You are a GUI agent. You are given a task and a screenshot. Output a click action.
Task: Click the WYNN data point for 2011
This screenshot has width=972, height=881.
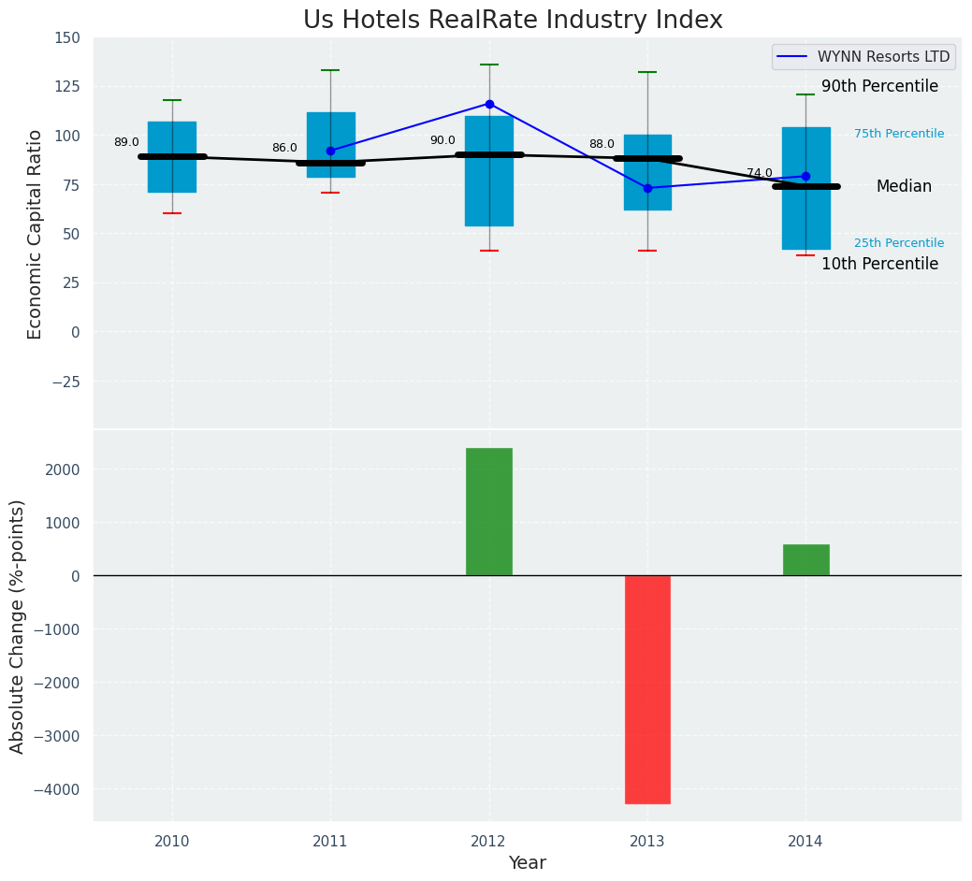(330, 151)
